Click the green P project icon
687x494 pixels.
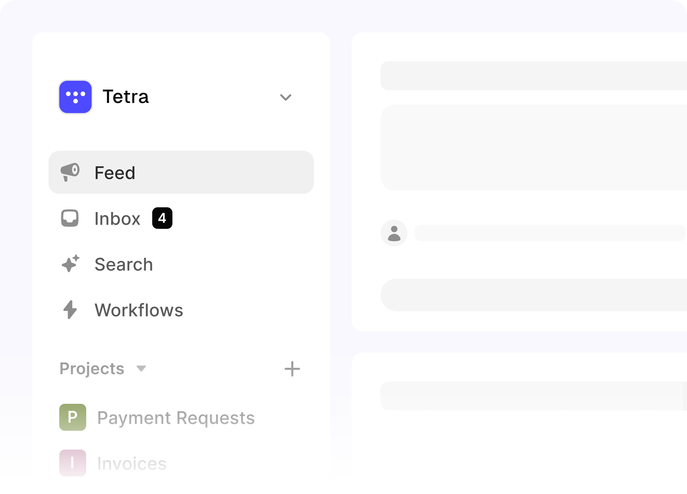tap(73, 417)
